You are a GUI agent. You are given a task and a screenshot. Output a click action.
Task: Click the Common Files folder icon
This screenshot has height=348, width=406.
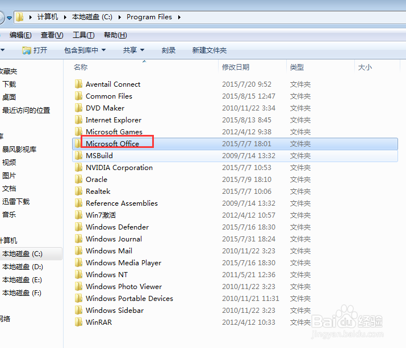78,96
